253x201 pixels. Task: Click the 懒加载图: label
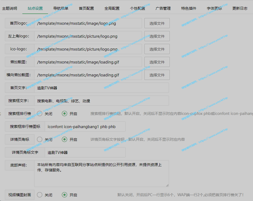point(19,62)
